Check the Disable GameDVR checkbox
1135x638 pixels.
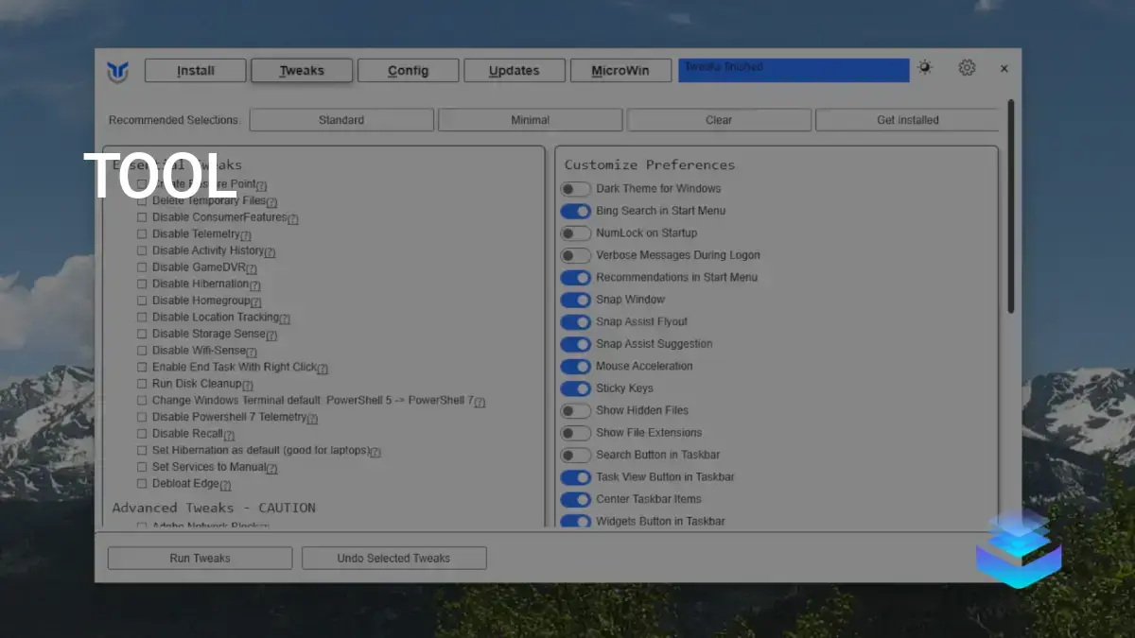click(x=143, y=267)
